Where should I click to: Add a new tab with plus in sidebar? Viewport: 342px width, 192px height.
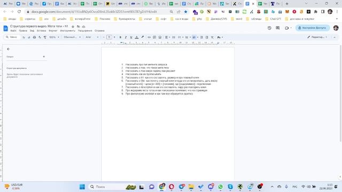click(44, 57)
